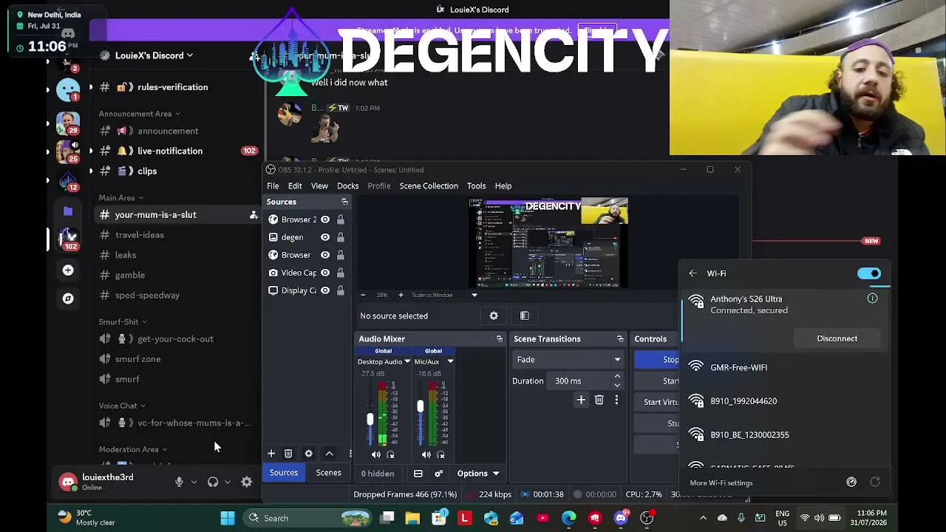
Task: Toggle visibility of Browser 2 source
Action: (325, 219)
